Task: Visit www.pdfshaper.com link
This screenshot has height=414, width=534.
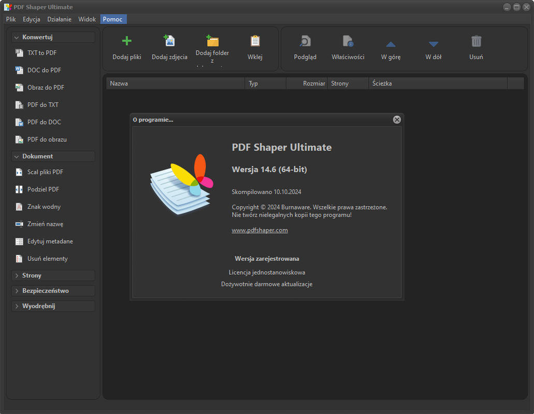Action: point(260,230)
